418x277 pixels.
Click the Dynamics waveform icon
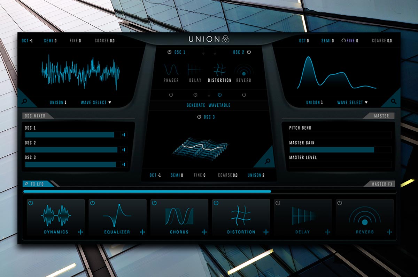click(x=56, y=216)
